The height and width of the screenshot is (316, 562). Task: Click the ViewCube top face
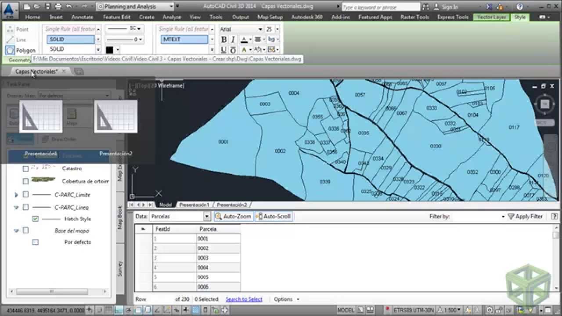[544, 104]
